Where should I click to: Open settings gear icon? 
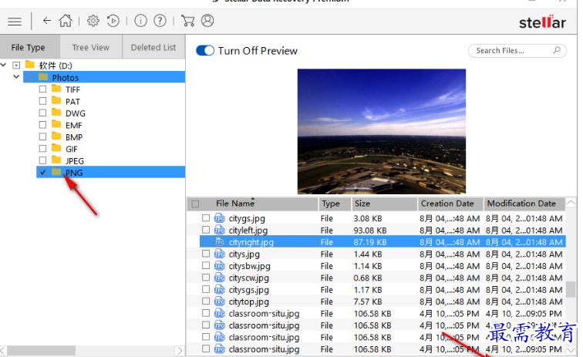(93, 21)
